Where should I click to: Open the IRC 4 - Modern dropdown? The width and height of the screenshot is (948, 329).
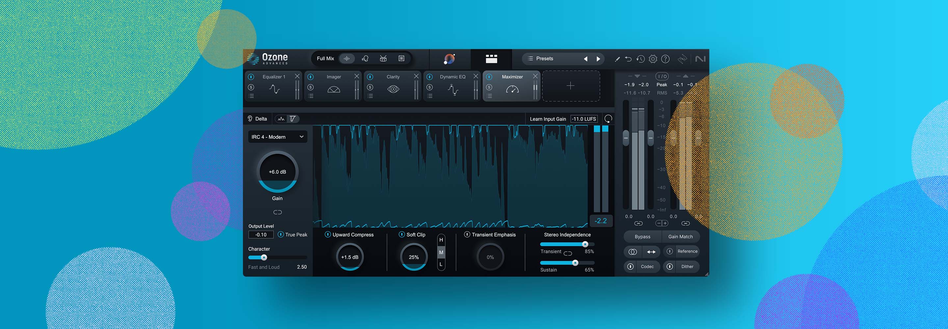[277, 137]
